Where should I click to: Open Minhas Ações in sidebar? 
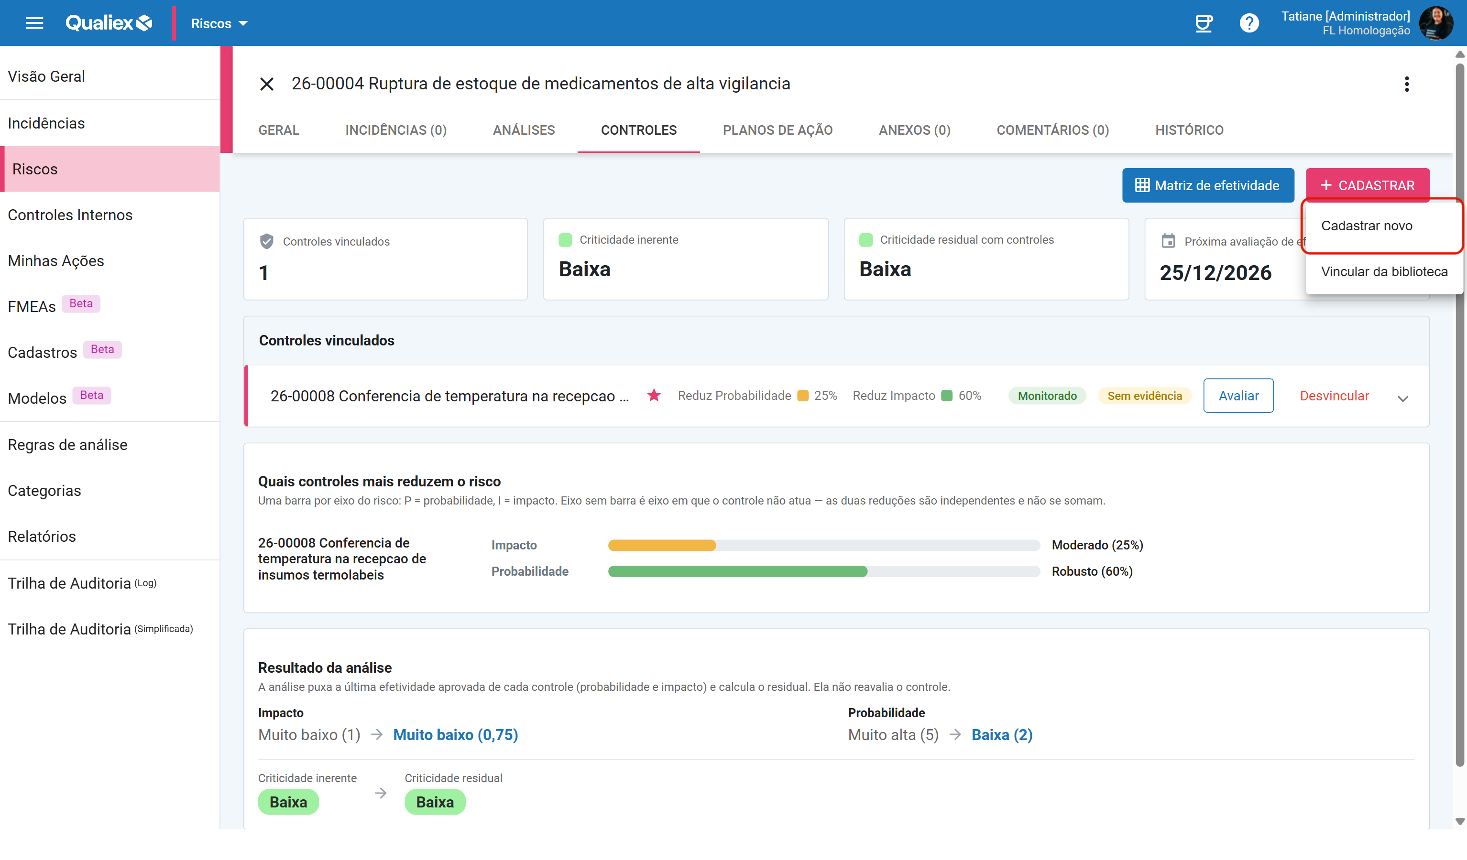tap(110, 261)
